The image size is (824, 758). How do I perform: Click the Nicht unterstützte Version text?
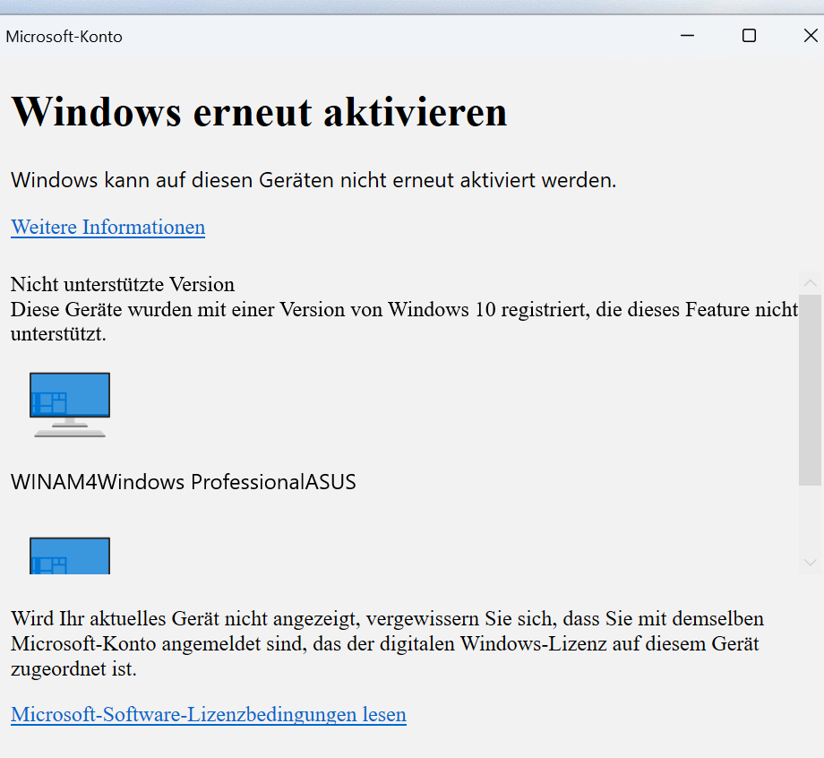click(x=123, y=284)
